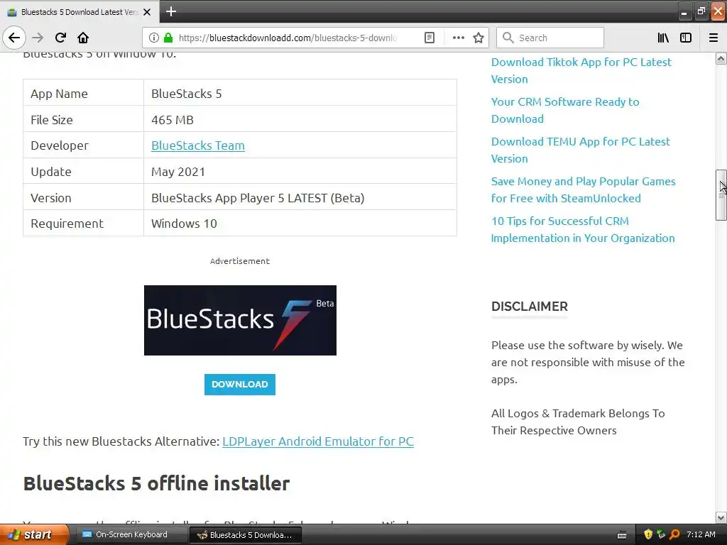Select the Bluestacks 5 Download Latest tab
This screenshot has height=545, width=727.
(x=80, y=12)
